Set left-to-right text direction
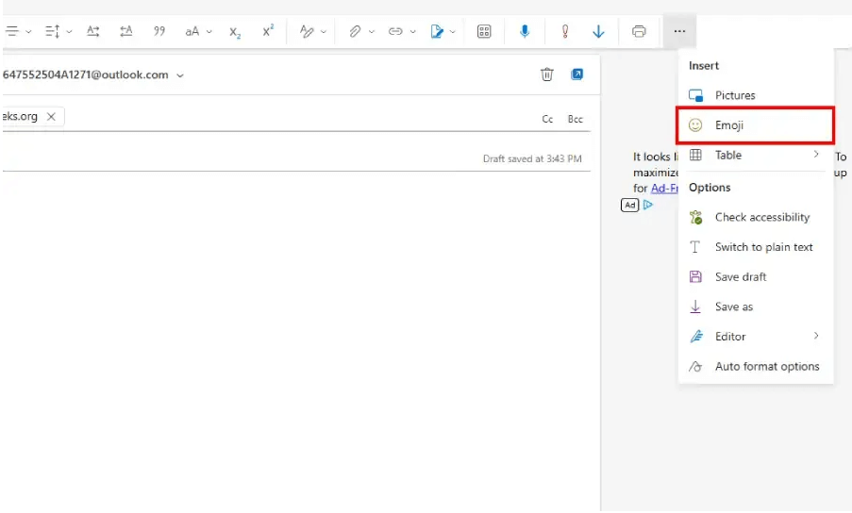This screenshot has width=852, height=513. 92,31
